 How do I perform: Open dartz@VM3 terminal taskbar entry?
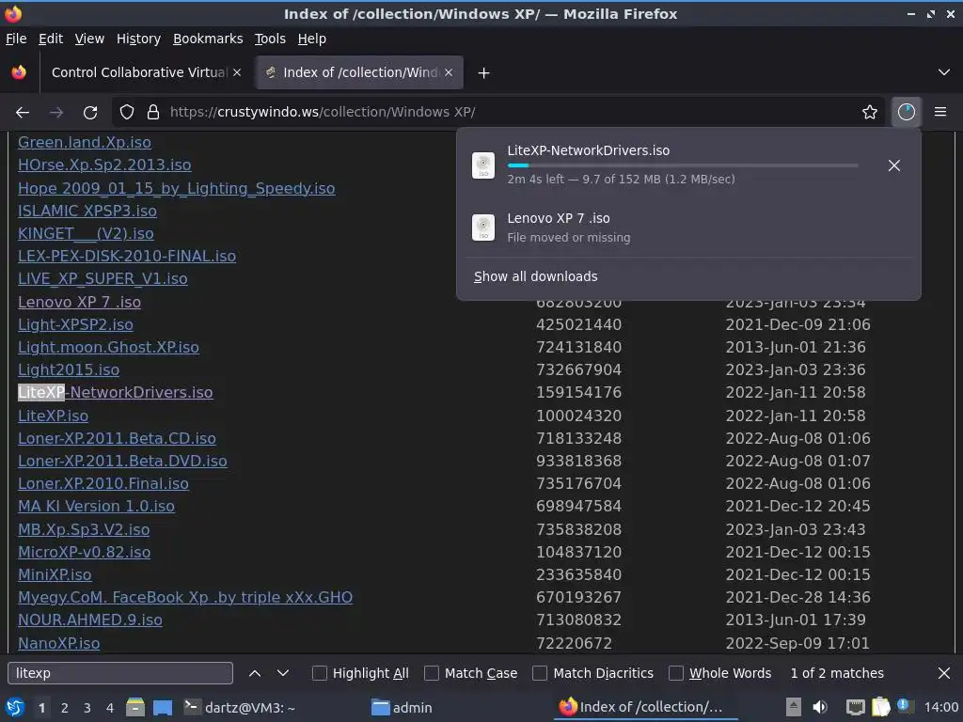[241, 708]
